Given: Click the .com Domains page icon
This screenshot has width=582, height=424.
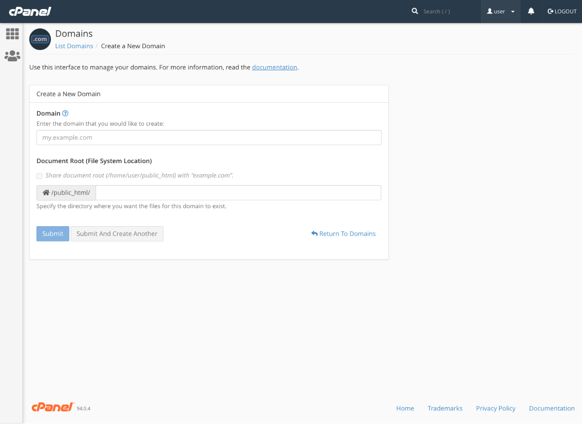Looking at the screenshot, I should (40, 40).
